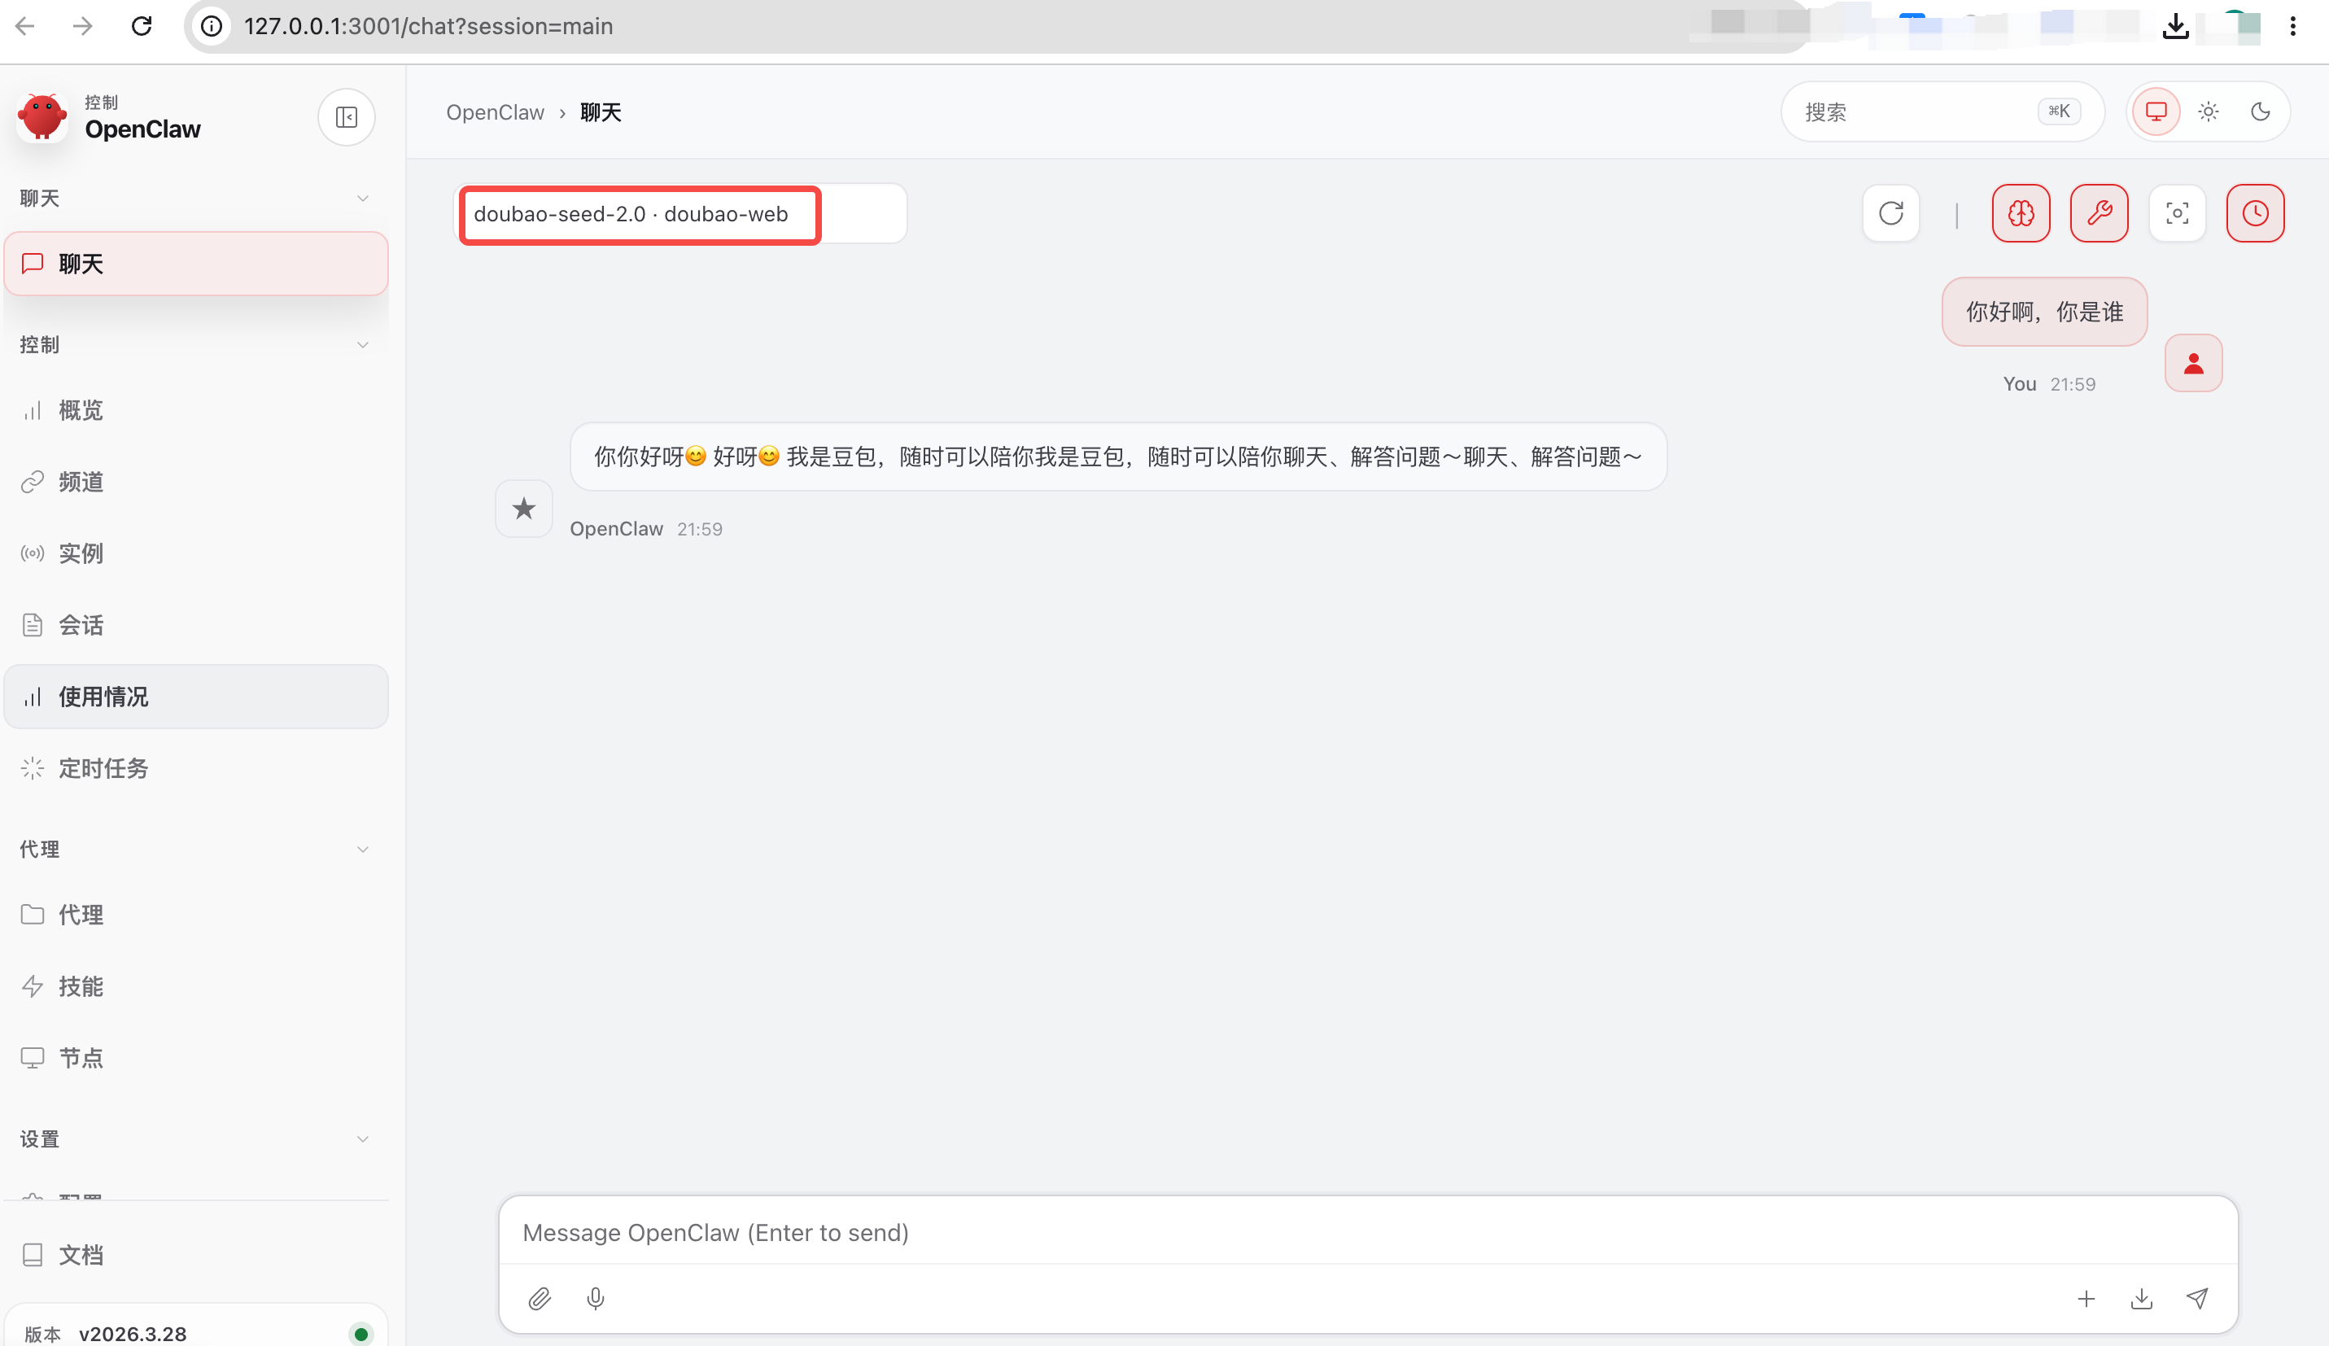Click the browser back arrow
The height and width of the screenshot is (1346, 2329).
(25, 26)
